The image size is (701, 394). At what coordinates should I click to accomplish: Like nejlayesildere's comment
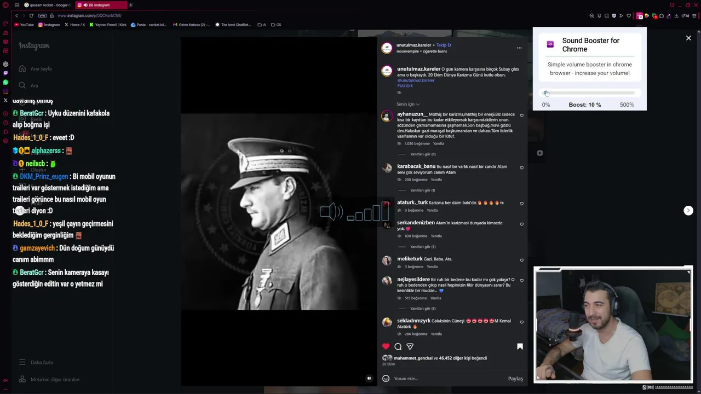pos(521,280)
